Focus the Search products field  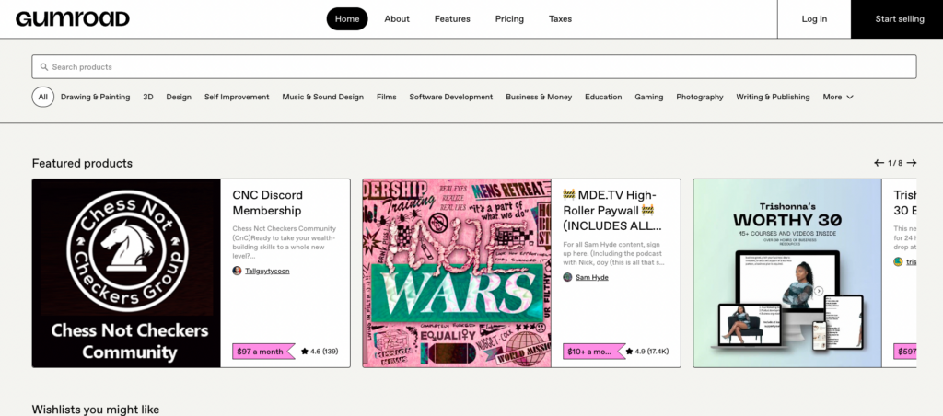click(474, 67)
